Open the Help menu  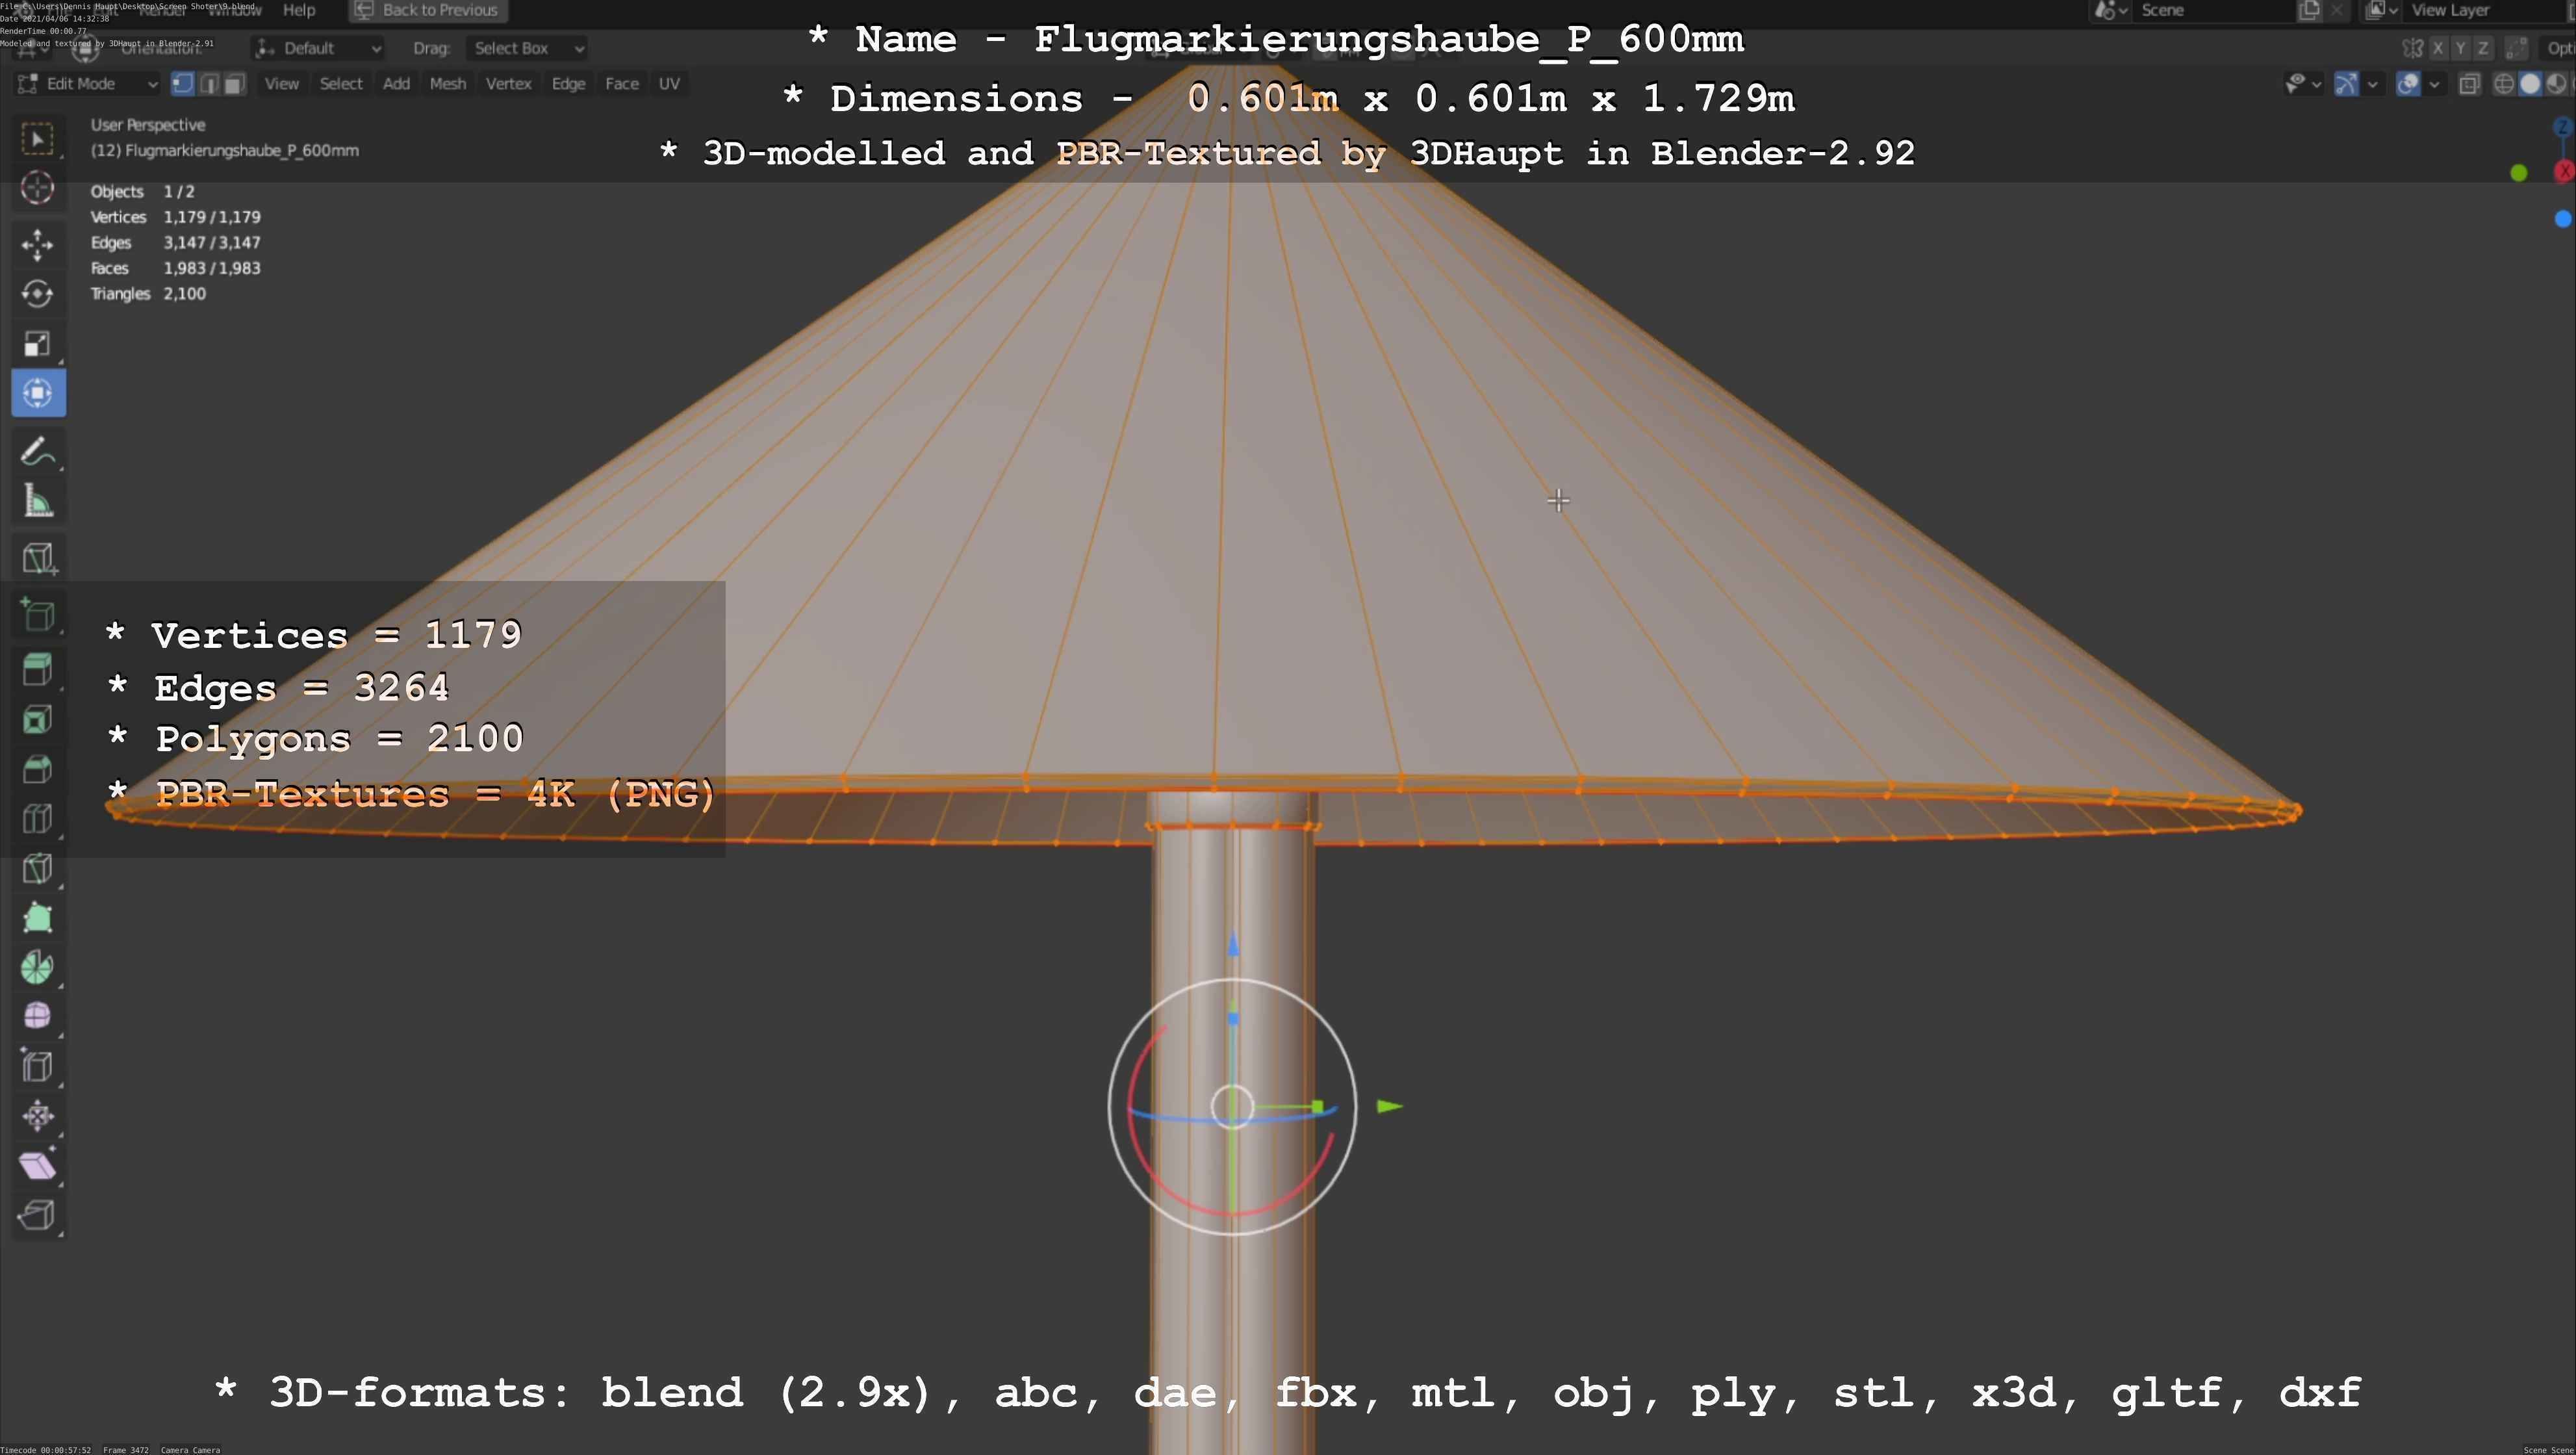point(299,10)
